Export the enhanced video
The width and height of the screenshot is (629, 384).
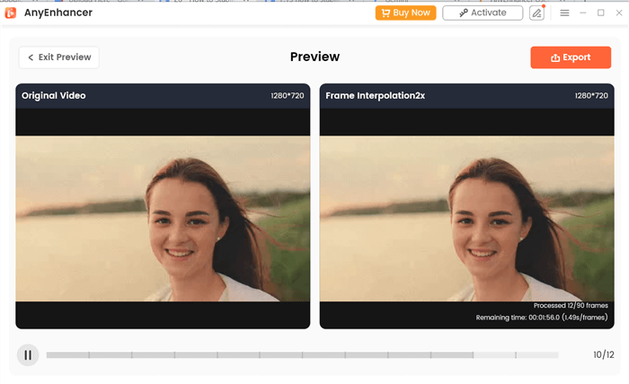[x=571, y=57]
